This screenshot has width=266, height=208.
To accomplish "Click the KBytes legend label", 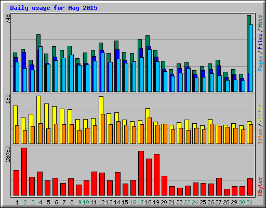I will coord(260,187).
